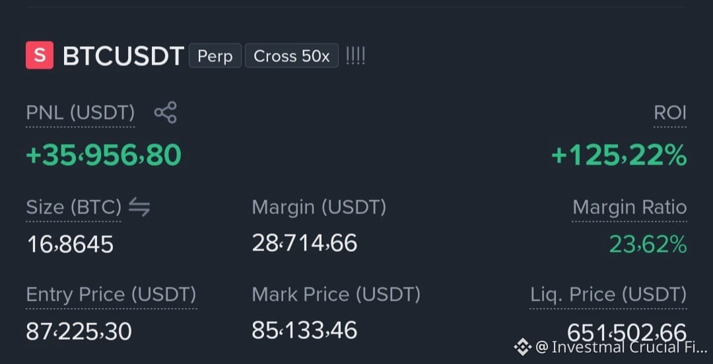Select the +125.22% ROI value
713x364 pixels.
[x=619, y=155]
